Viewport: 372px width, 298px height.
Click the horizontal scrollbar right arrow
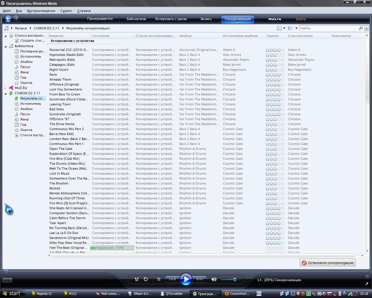pos(362,256)
